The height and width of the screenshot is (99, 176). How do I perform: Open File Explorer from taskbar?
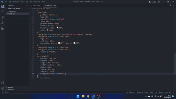tap(83, 96)
